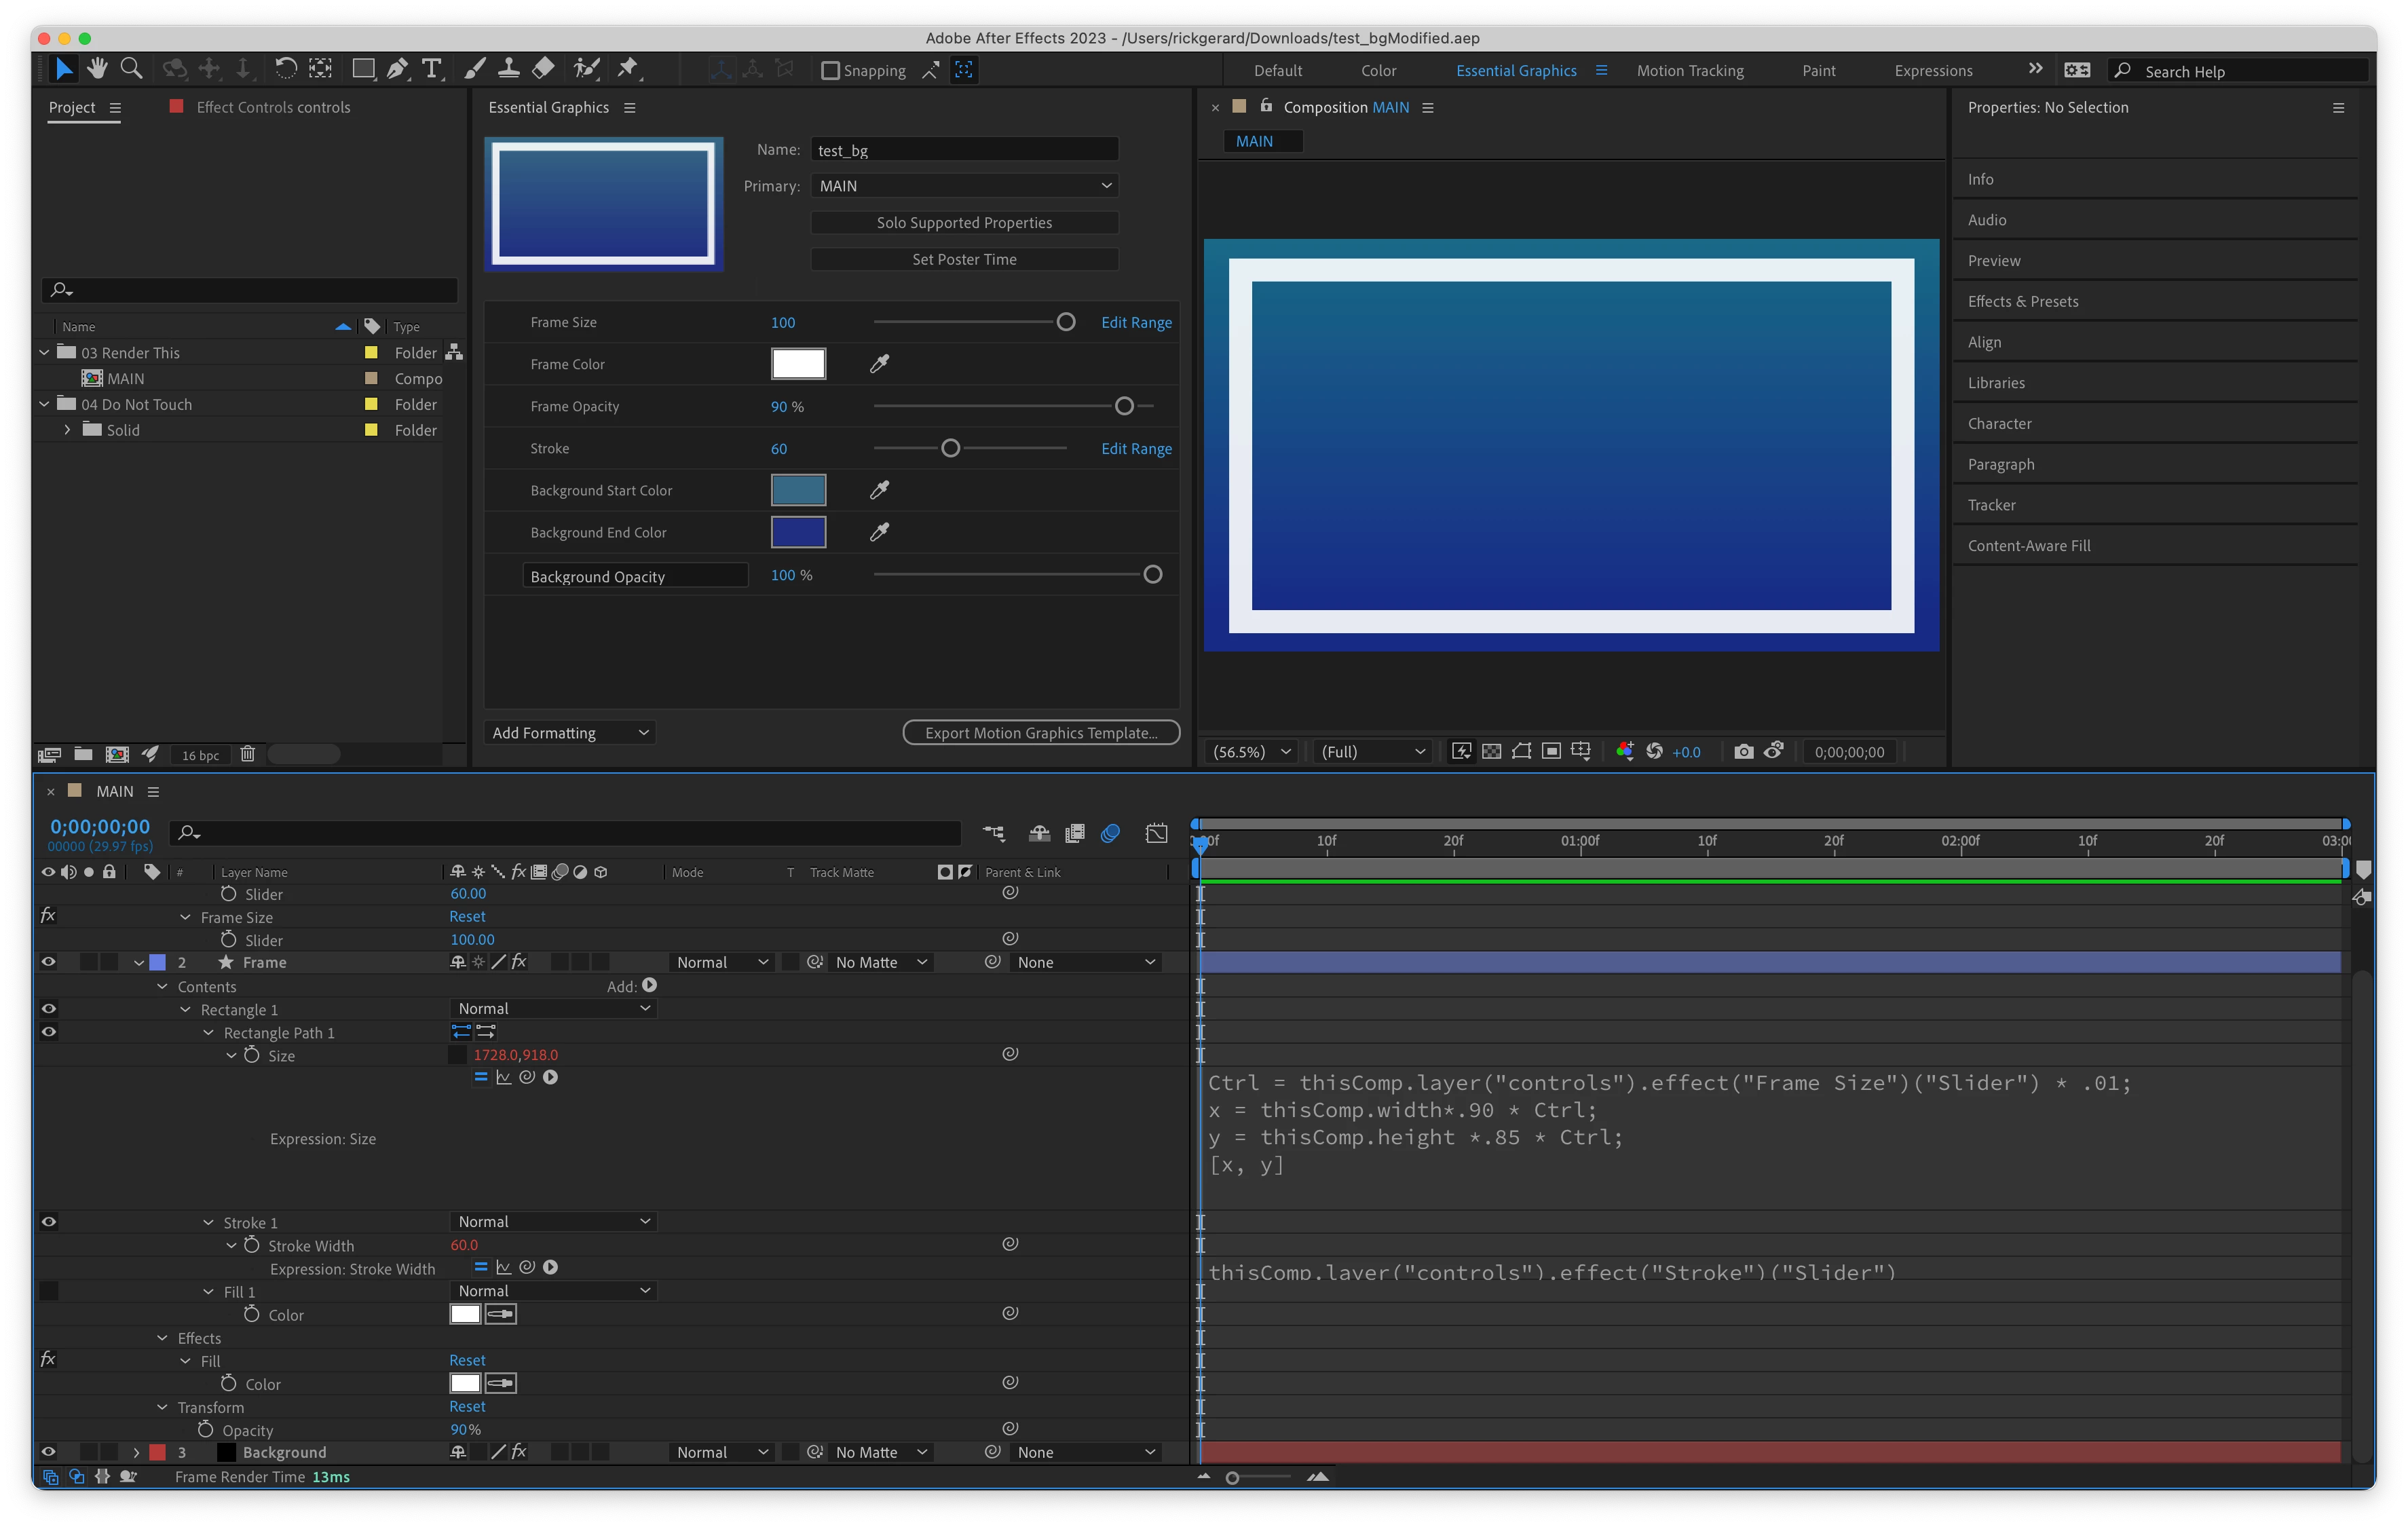Hide the Frame layer
The height and width of the screenshot is (1527, 2408).
tap(48, 962)
